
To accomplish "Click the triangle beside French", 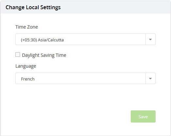I will 150,79.
